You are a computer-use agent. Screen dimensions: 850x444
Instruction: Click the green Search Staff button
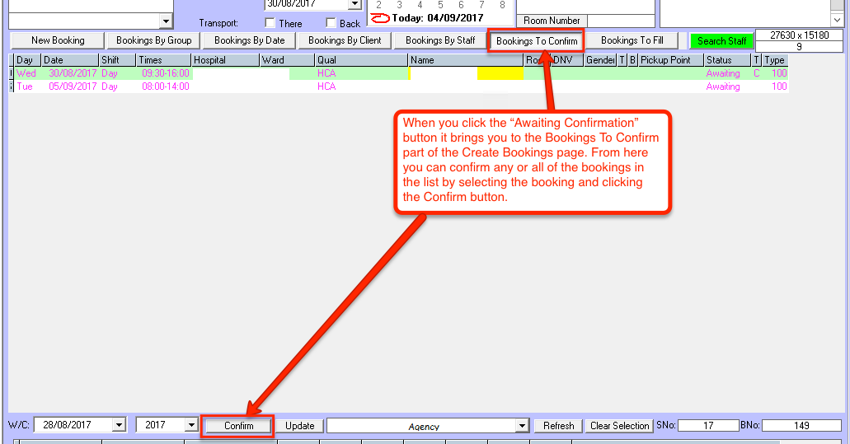721,41
